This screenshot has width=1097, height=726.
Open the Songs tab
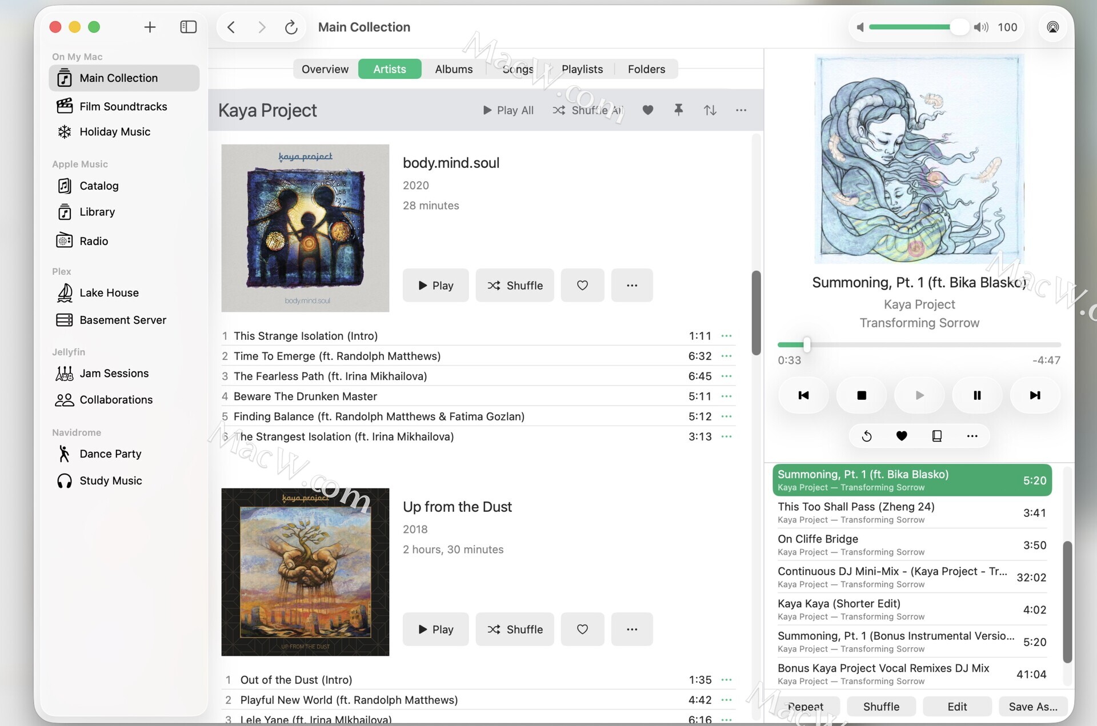(518, 69)
